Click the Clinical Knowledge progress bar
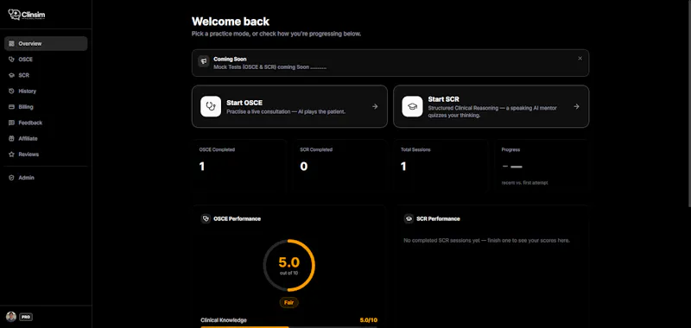 tap(288, 327)
